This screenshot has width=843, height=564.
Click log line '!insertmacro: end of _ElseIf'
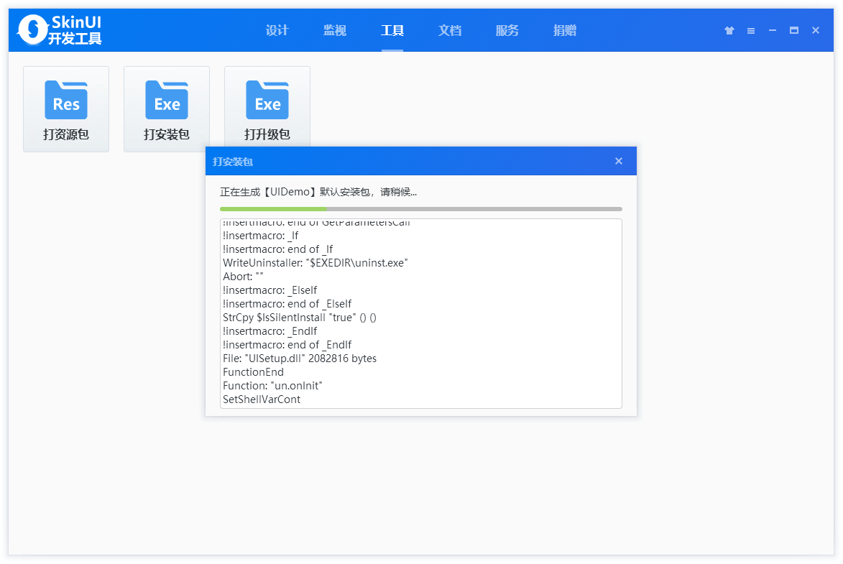pos(287,304)
